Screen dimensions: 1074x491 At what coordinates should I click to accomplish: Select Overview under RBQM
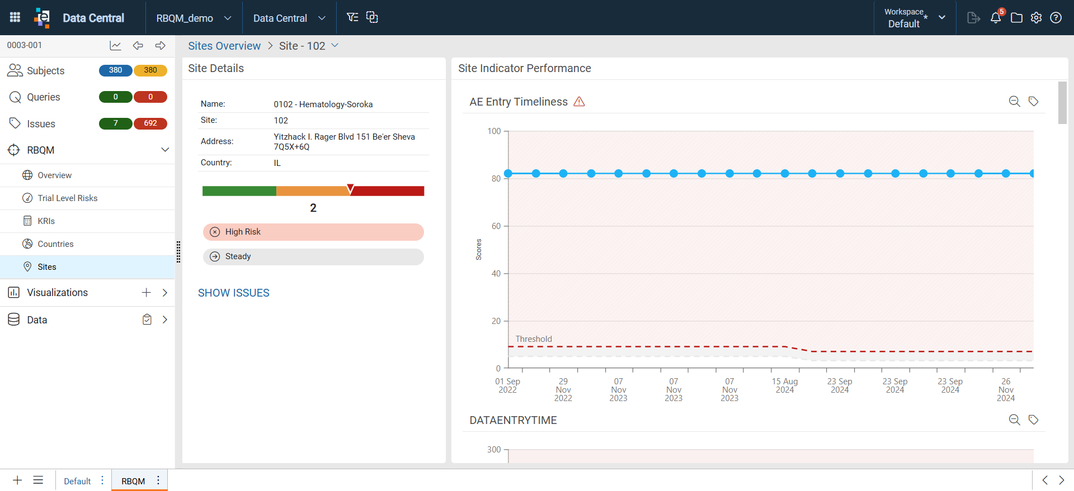pyautogui.click(x=87, y=175)
